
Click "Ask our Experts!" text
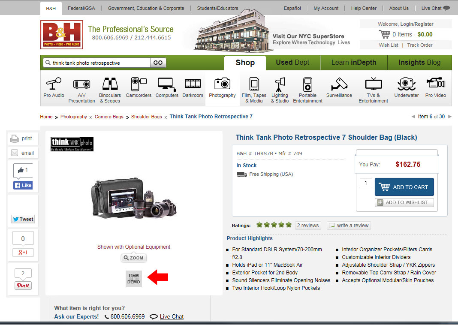pos(76,316)
